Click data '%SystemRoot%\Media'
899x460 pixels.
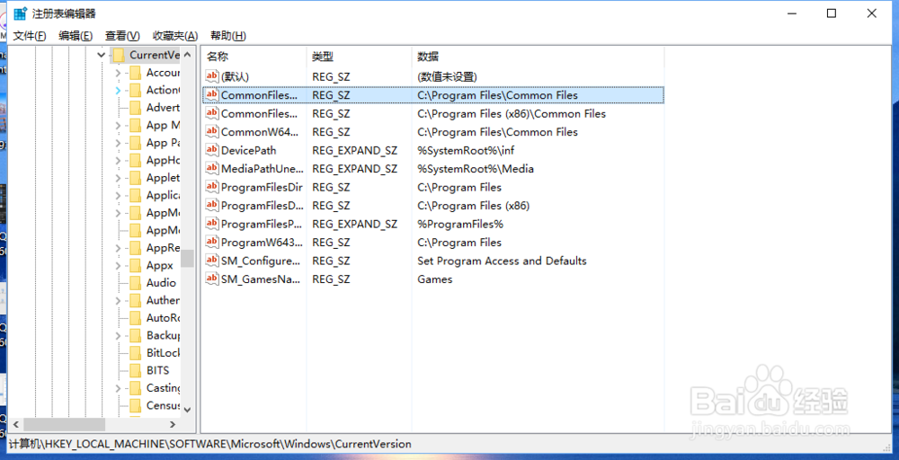tap(476, 168)
